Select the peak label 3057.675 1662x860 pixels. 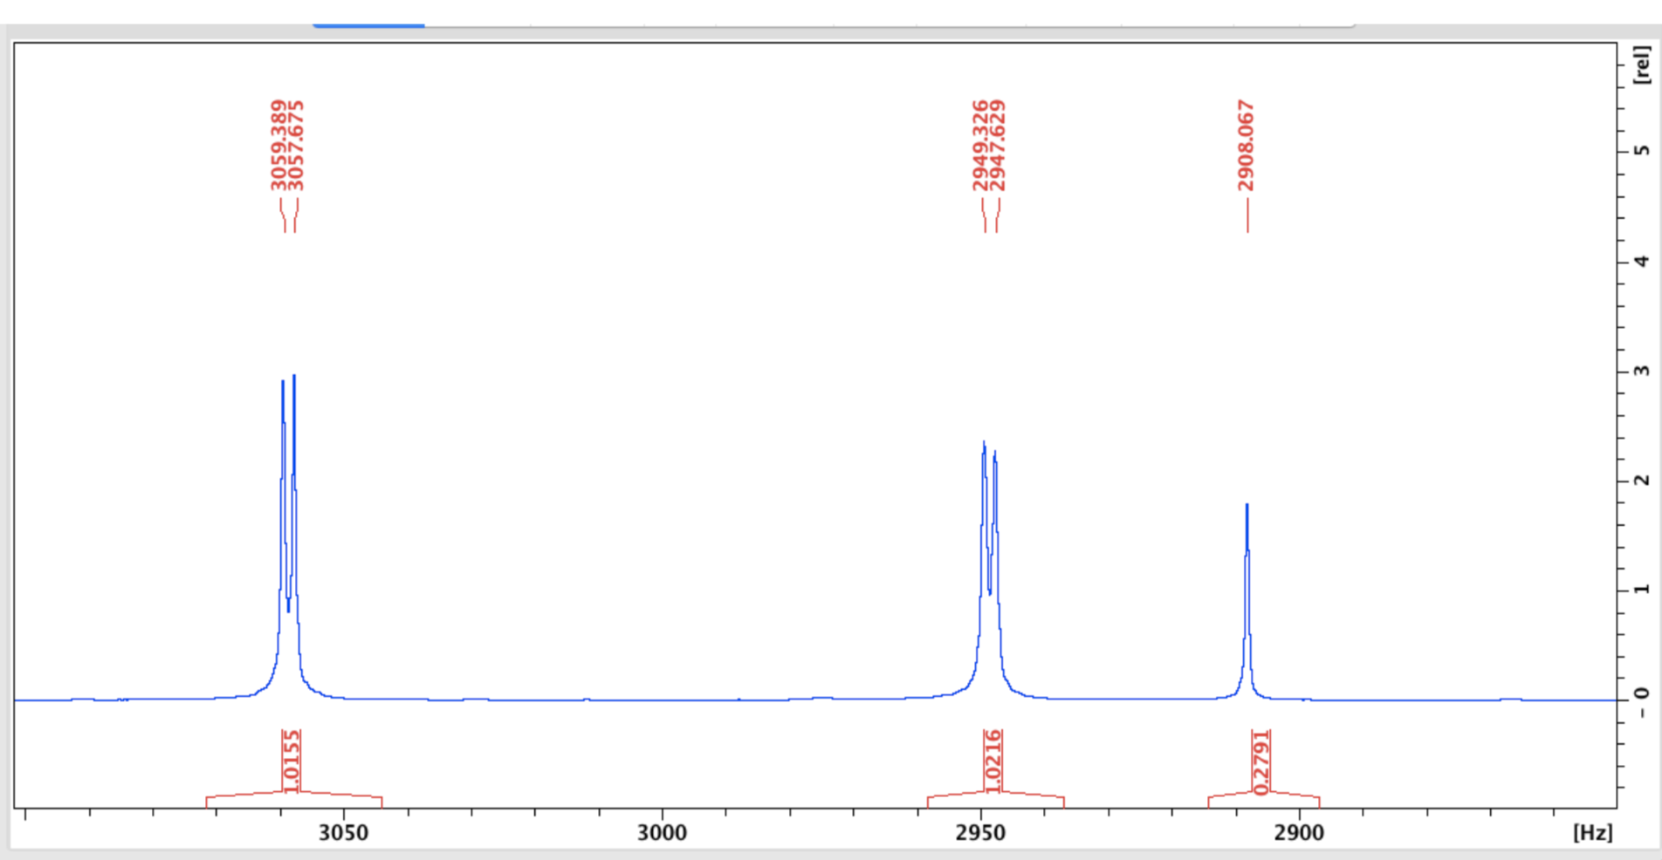294,144
